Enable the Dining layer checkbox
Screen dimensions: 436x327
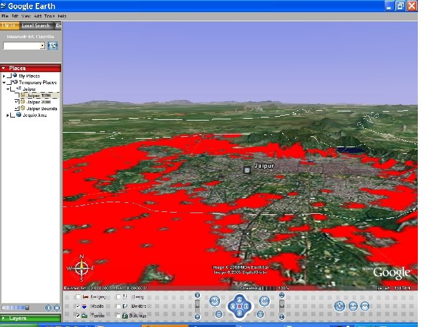coord(119,297)
